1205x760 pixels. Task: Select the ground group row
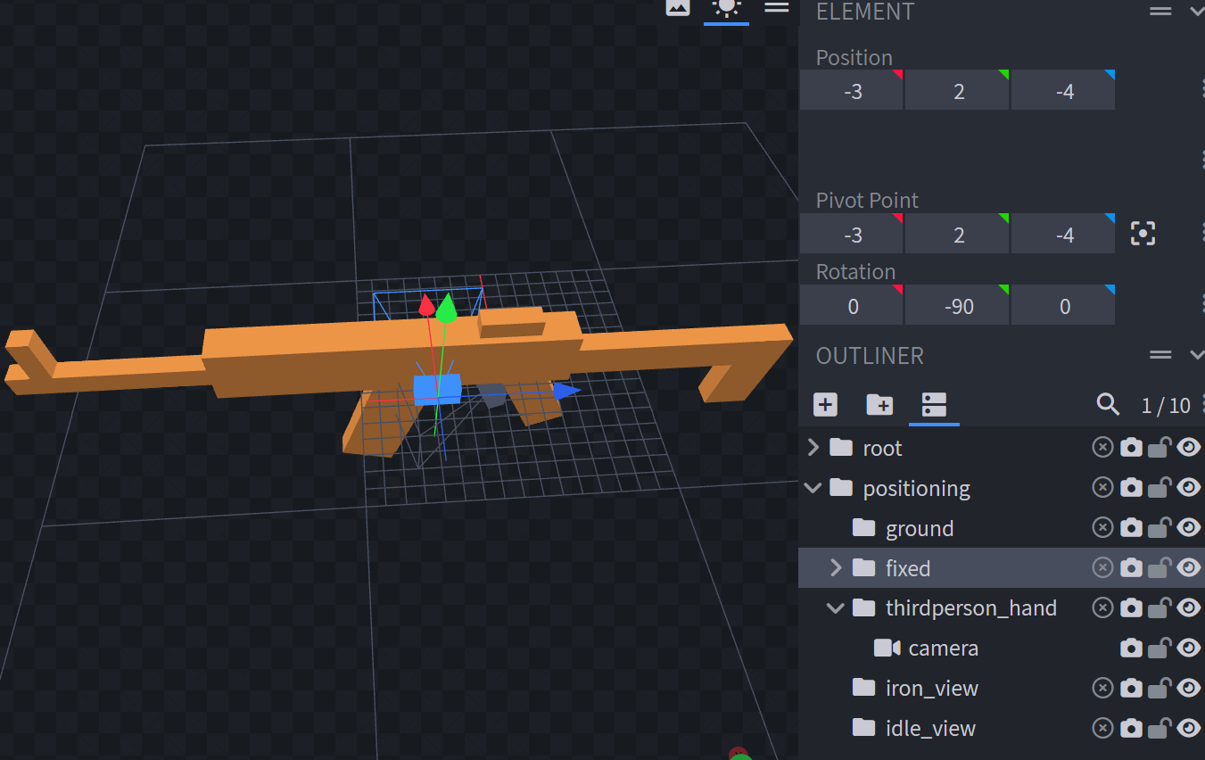pyautogui.click(x=1002, y=528)
